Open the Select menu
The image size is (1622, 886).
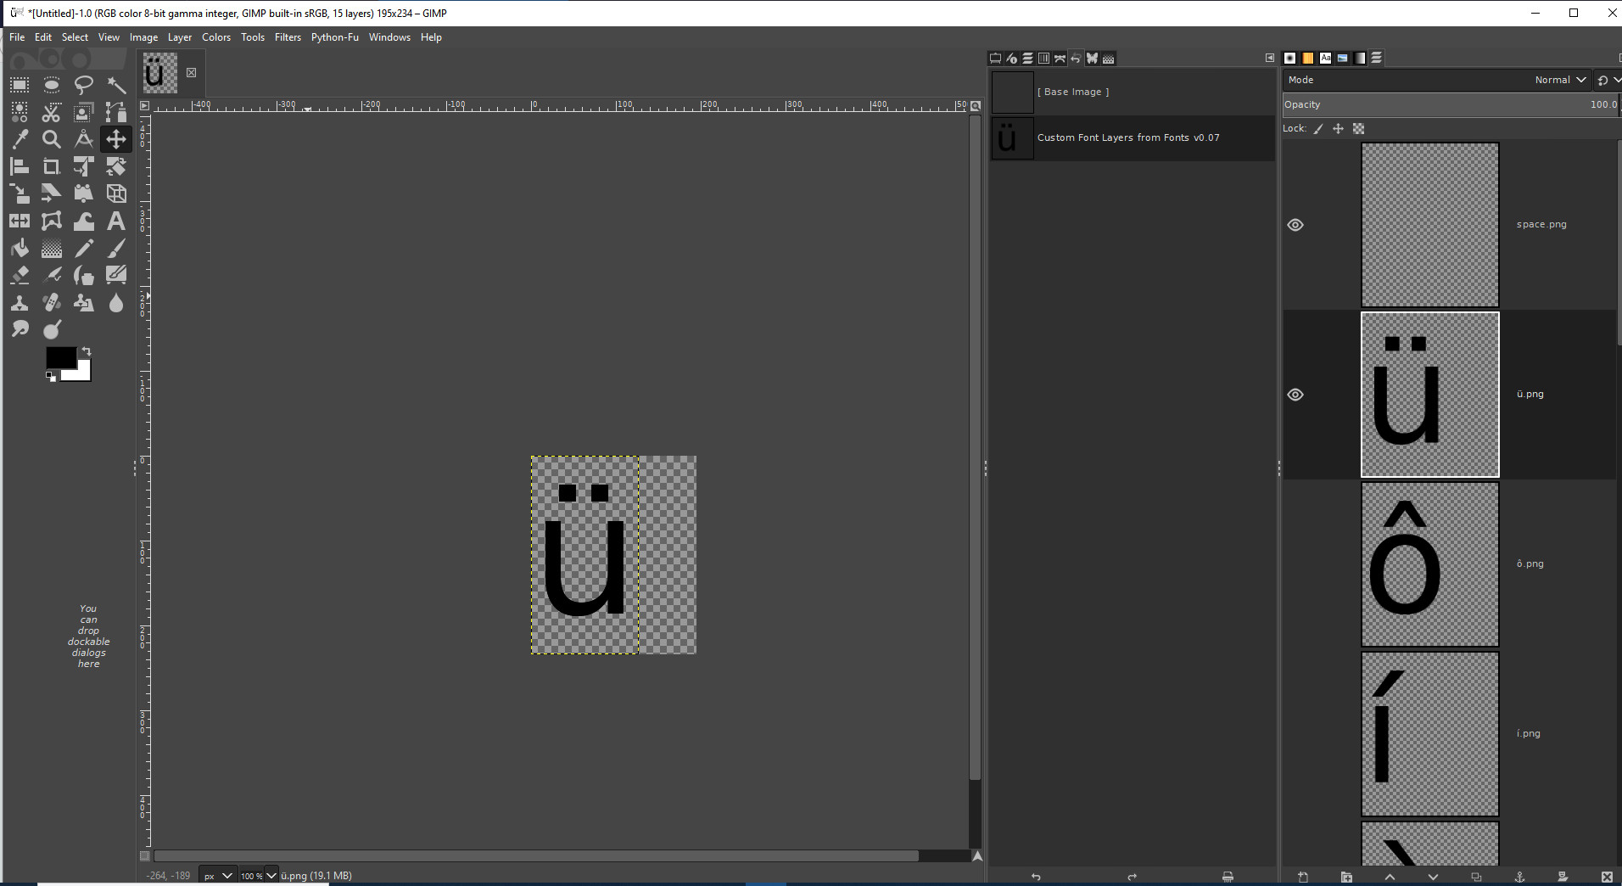[x=75, y=37]
